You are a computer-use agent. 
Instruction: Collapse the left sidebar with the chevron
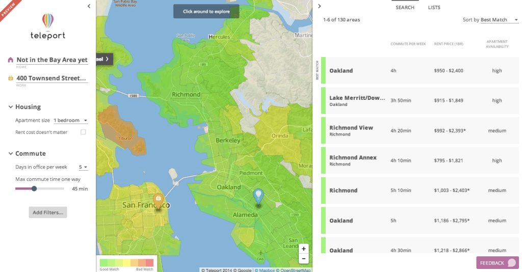(x=89, y=6)
